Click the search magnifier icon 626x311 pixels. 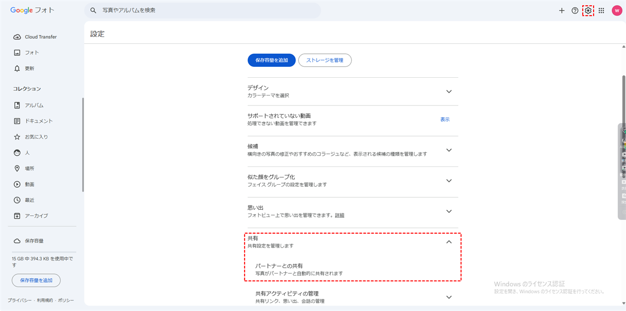coord(93,10)
